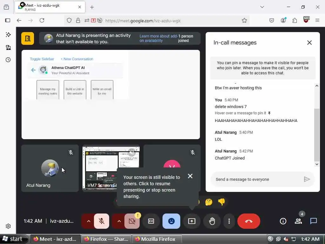Open the extensions puzzle icon

(x=295, y=20)
